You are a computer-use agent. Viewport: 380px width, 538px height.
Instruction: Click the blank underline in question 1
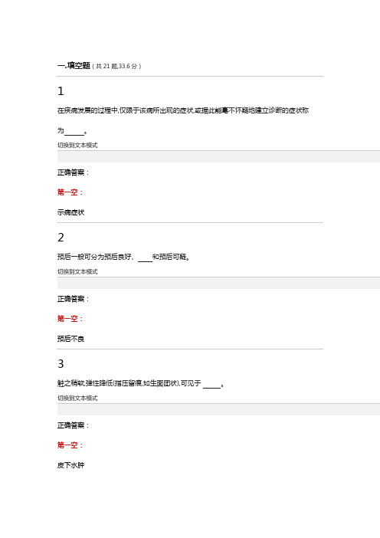coord(74,135)
